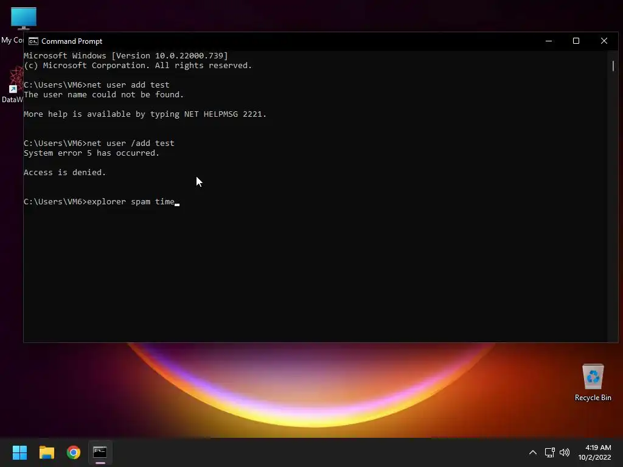The width and height of the screenshot is (623, 467).
Task: Open the Command Prompt title bar icon menu
Action: pos(33,41)
